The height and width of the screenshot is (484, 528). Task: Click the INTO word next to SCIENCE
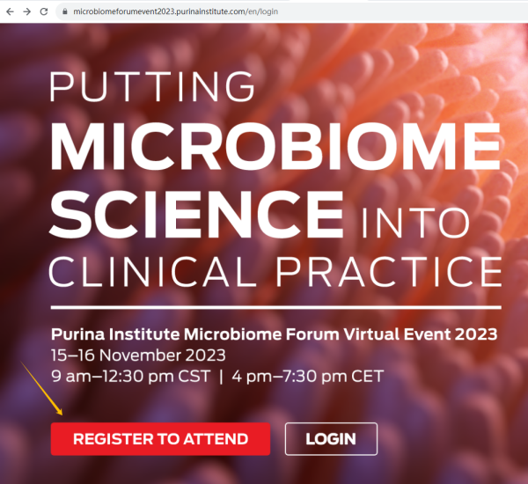[x=414, y=223]
